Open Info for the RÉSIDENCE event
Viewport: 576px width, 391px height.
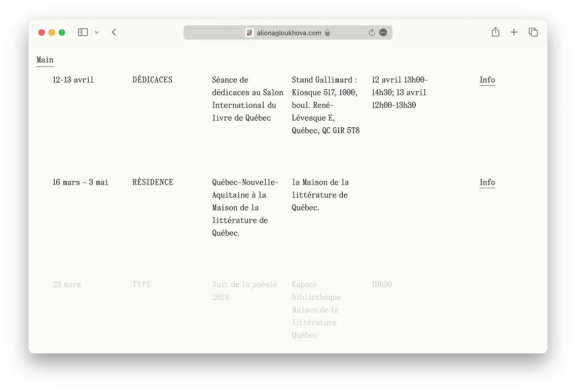click(487, 182)
